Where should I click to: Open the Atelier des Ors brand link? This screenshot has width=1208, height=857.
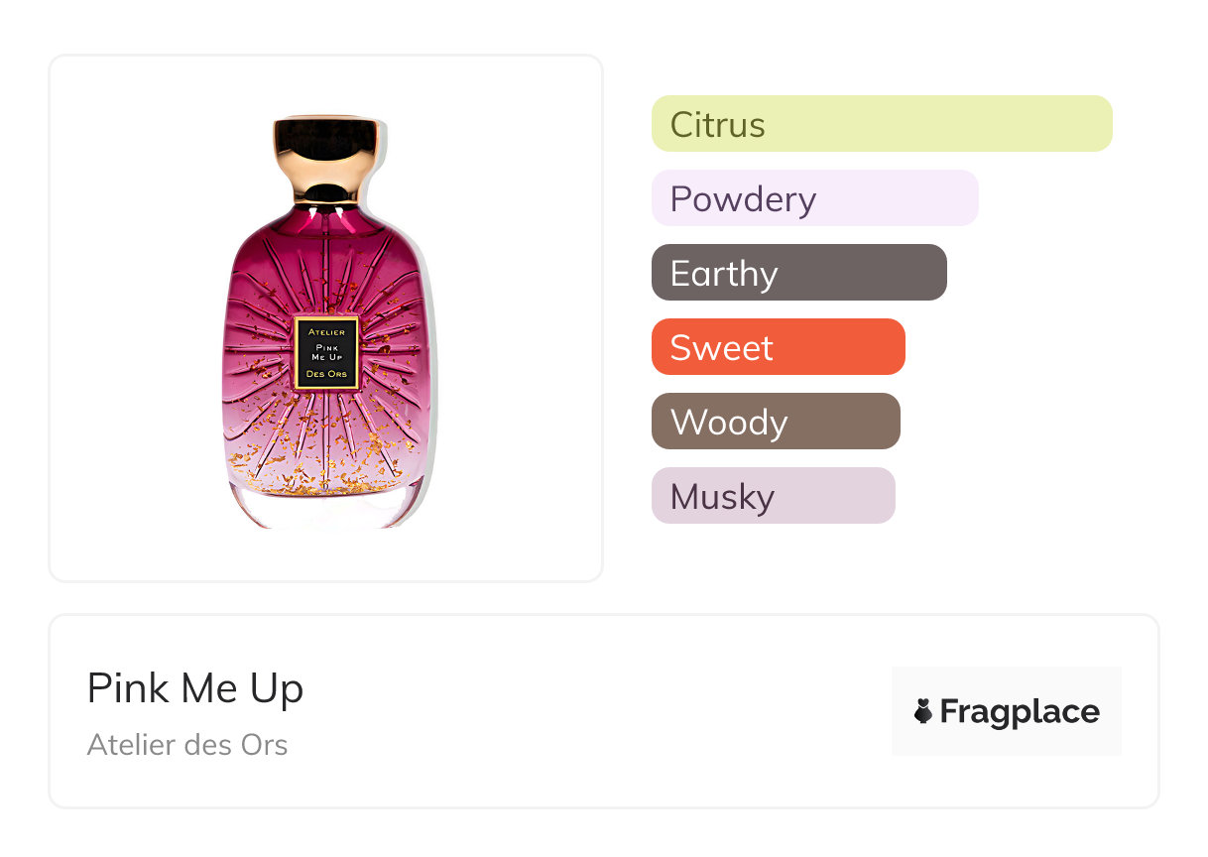pos(187,745)
